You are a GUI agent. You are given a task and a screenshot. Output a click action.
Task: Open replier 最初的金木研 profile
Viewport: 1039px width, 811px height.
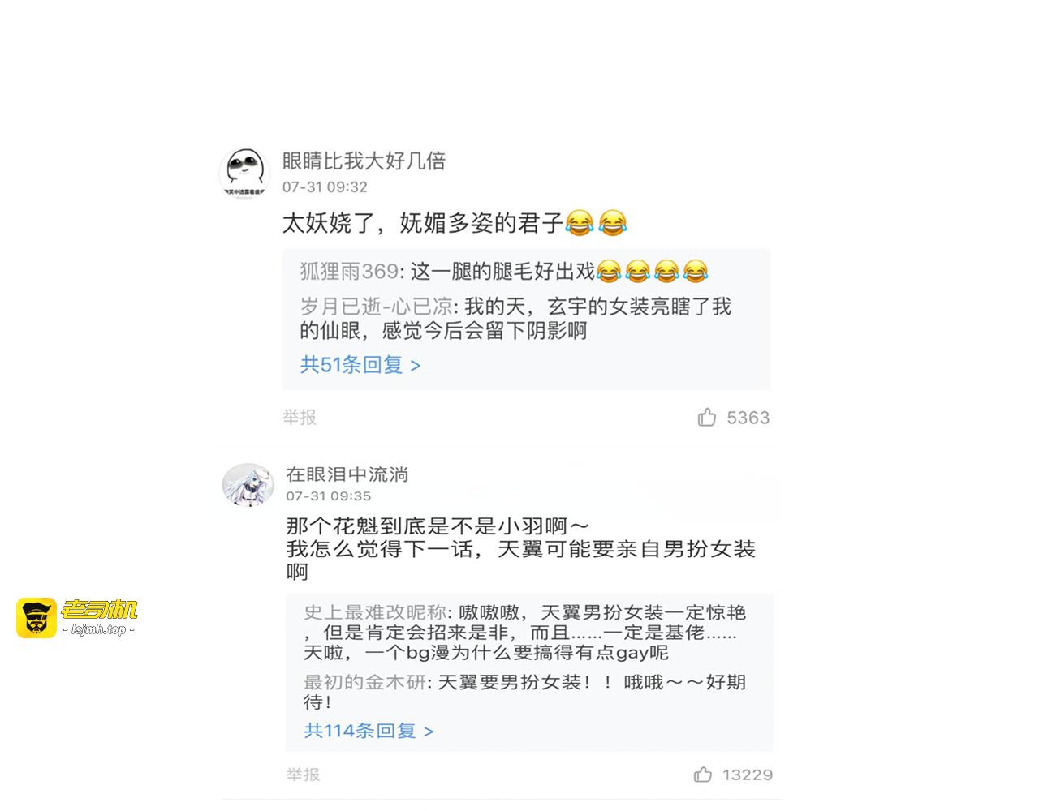(364, 682)
